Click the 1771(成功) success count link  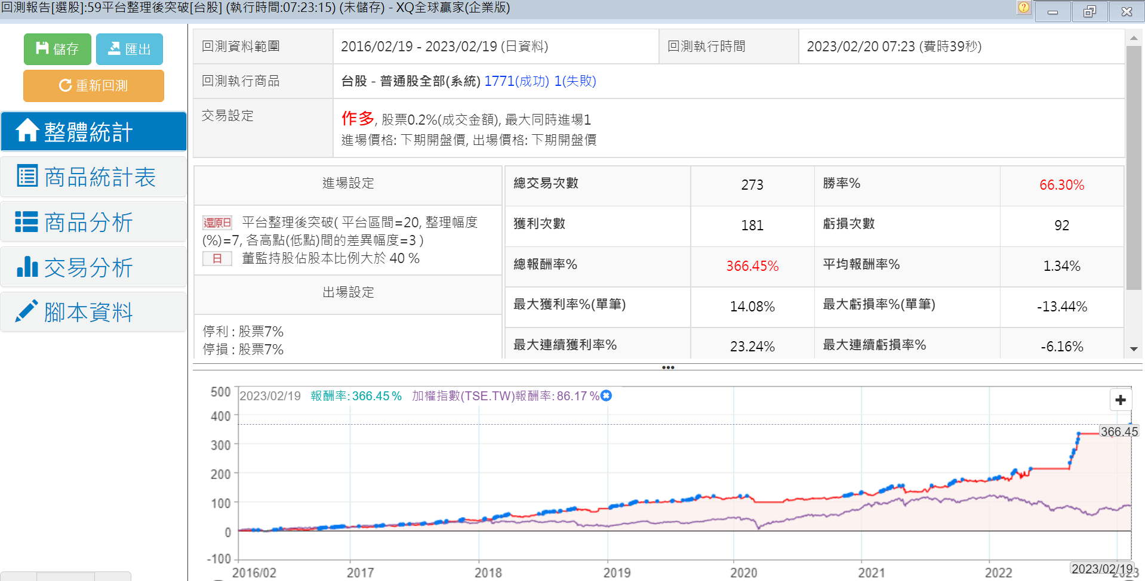[x=516, y=81]
